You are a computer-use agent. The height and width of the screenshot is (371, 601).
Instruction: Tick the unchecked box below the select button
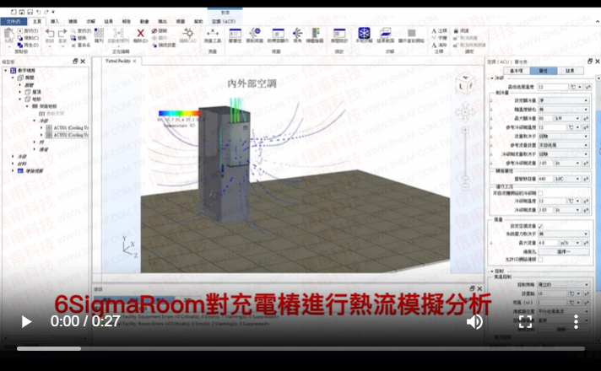(540, 259)
